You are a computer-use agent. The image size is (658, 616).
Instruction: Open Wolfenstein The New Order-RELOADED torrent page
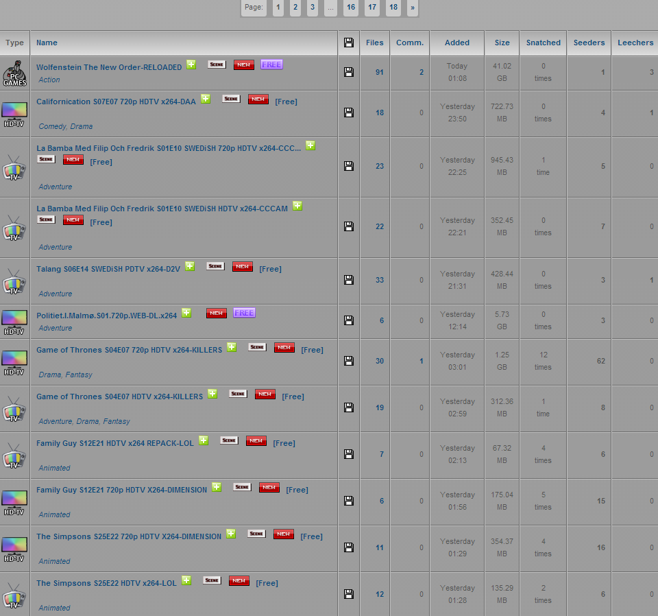109,67
